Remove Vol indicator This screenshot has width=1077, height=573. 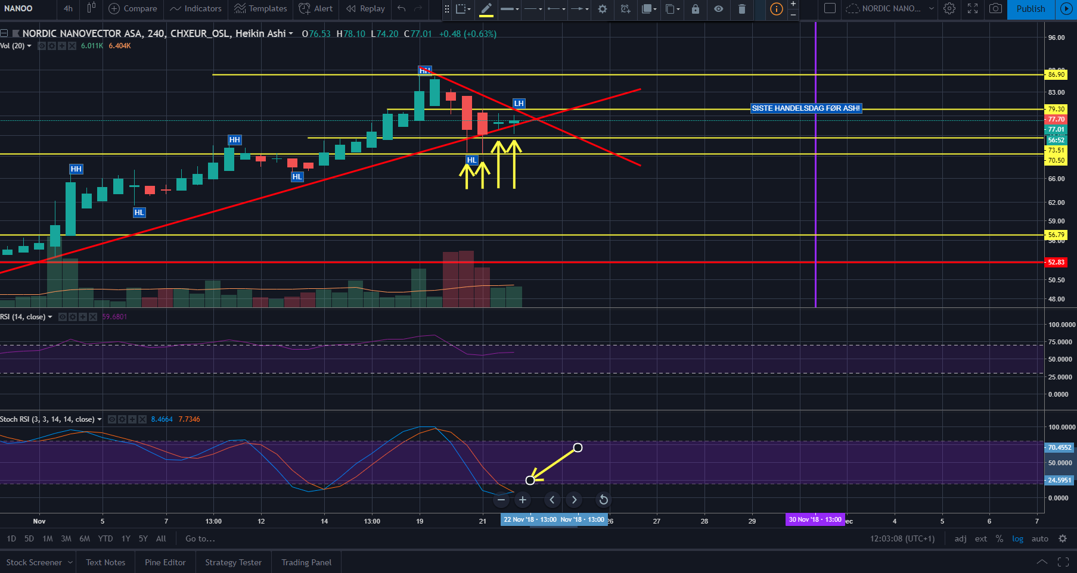72,46
